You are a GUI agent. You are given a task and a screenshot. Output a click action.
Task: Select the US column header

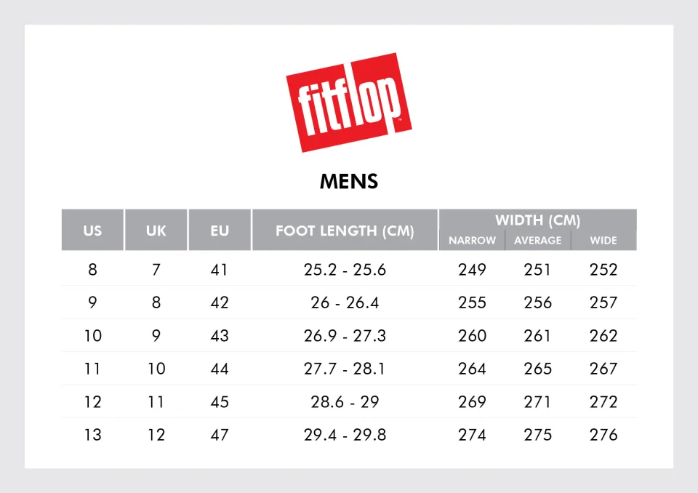point(92,231)
